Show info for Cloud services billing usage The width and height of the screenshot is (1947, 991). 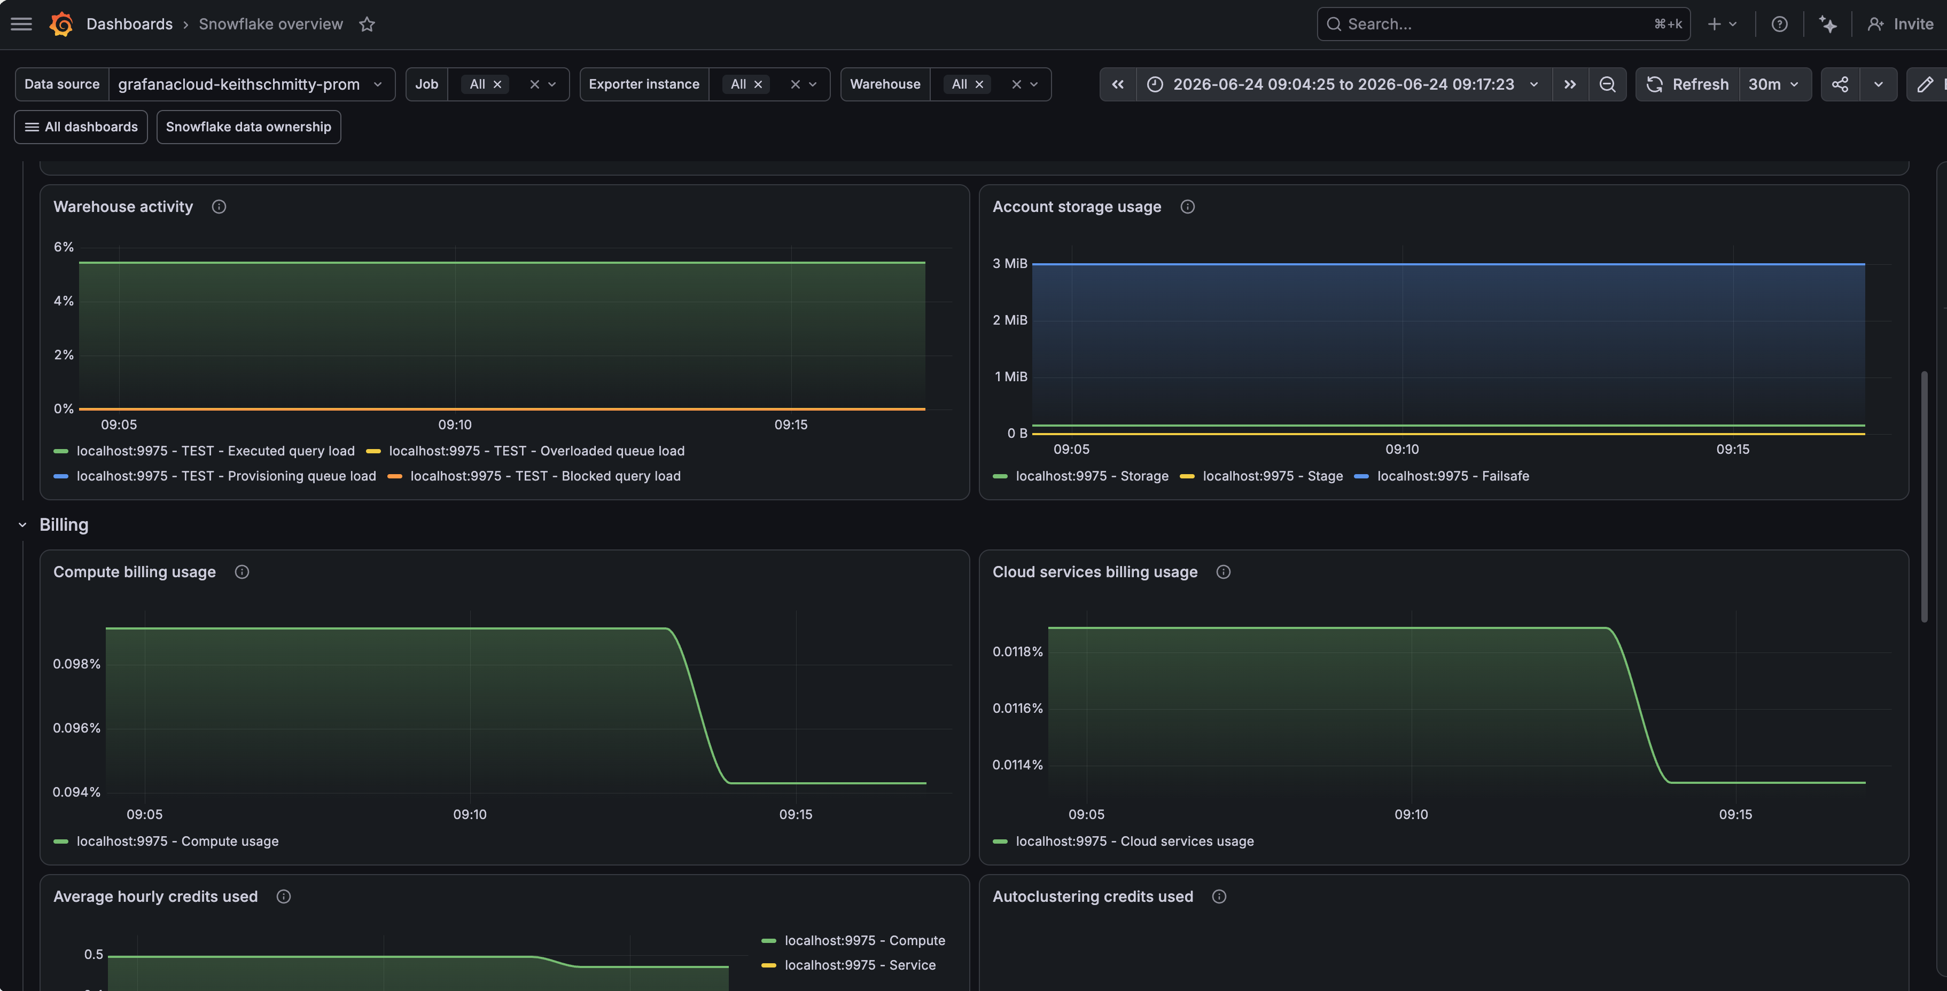[x=1224, y=572]
